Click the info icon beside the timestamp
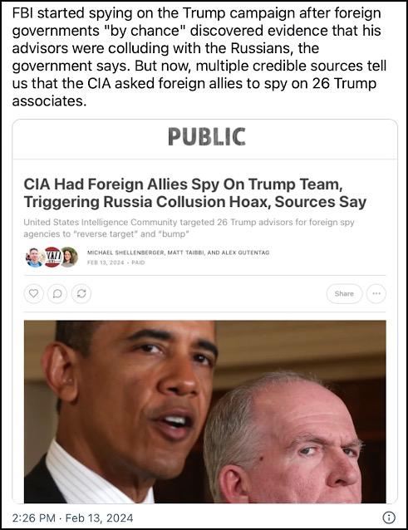The height and width of the screenshot is (530, 408). click(x=389, y=518)
